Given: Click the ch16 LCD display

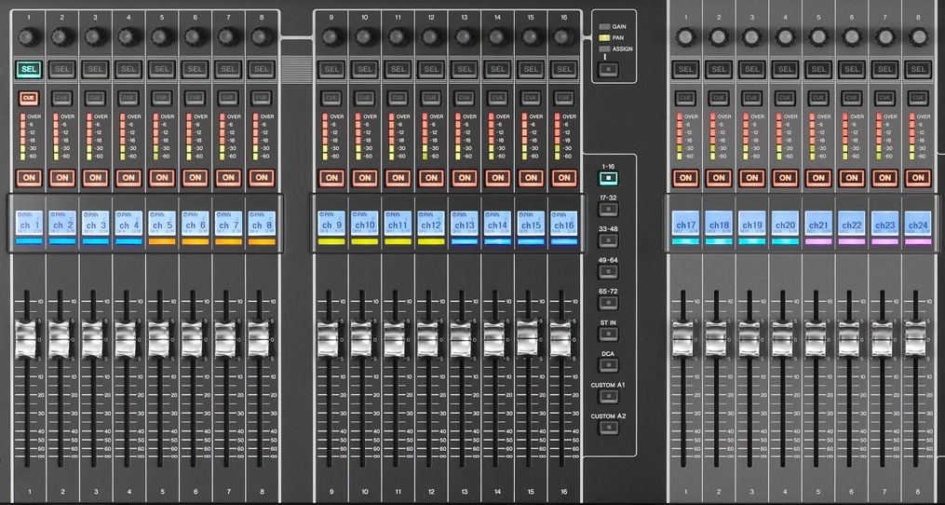Looking at the screenshot, I should [x=563, y=223].
